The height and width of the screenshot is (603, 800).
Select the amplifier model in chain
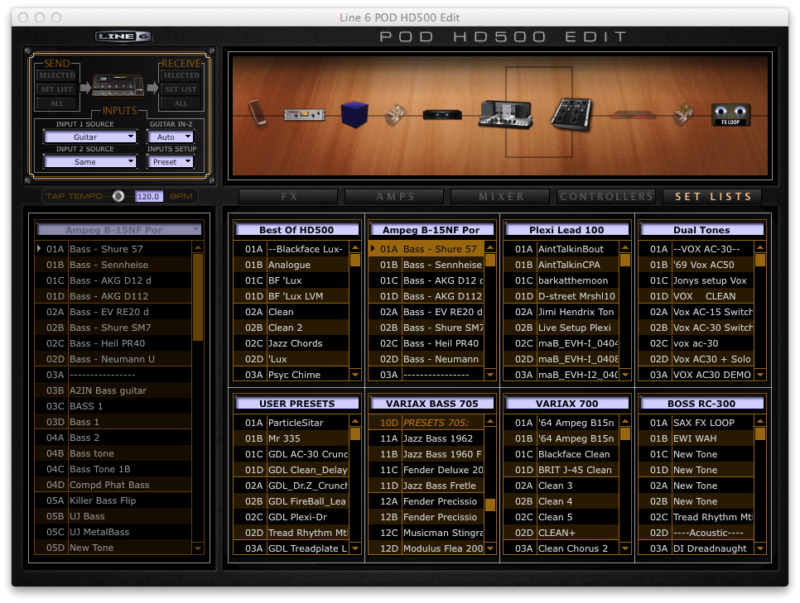[505, 114]
